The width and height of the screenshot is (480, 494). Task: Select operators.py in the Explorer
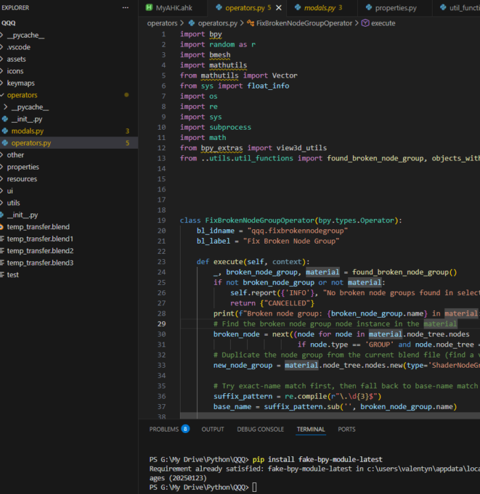[x=69, y=143]
